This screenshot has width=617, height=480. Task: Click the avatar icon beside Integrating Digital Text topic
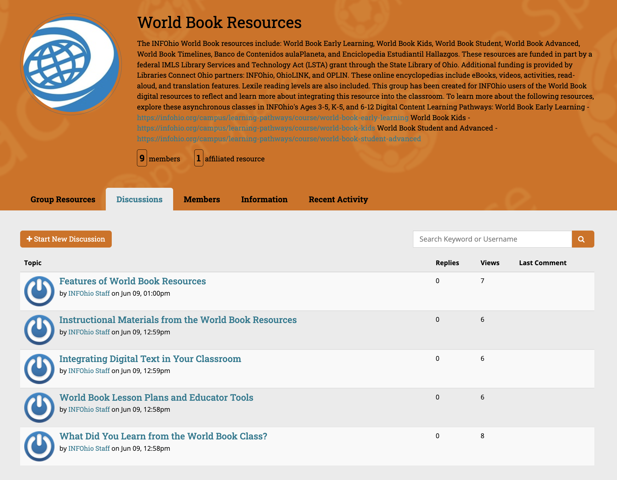pyautogui.click(x=39, y=369)
